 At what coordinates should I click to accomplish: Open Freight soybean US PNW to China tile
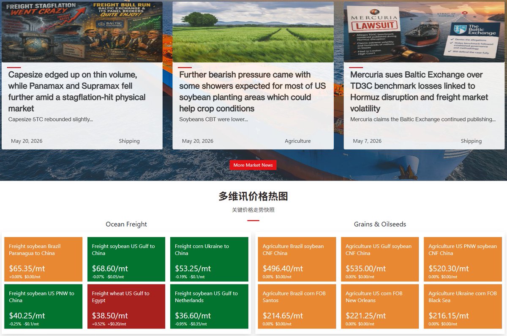coord(43,306)
